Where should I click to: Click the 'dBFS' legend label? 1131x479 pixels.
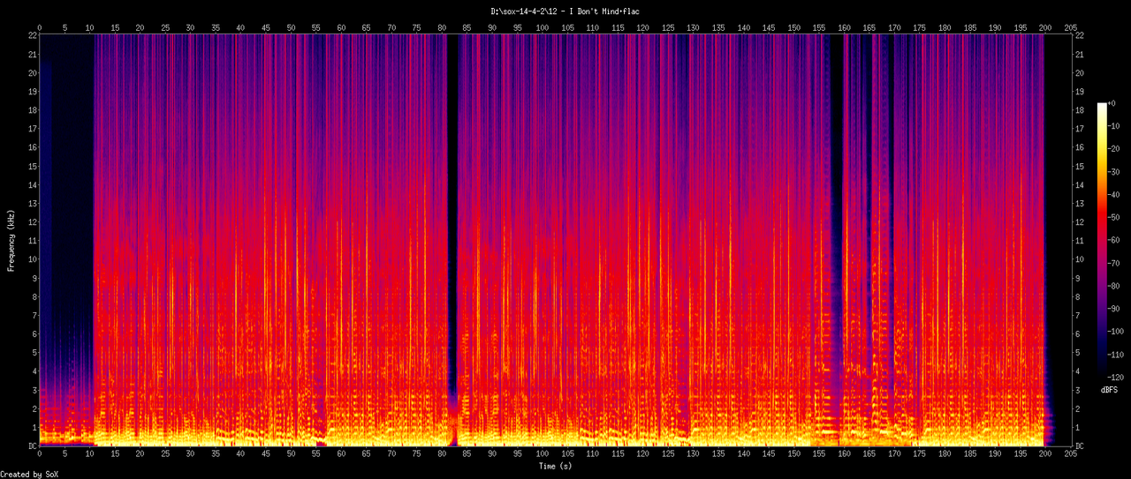click(x=1110, y=389)
